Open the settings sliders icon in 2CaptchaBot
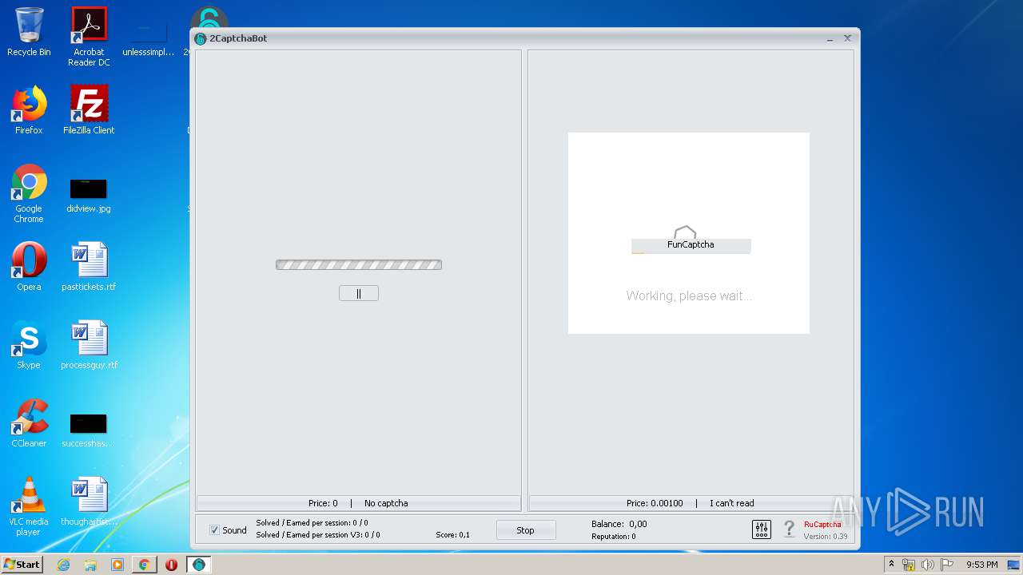Image resolution: width=1023 pixels, height=575 pixels. 762,529
